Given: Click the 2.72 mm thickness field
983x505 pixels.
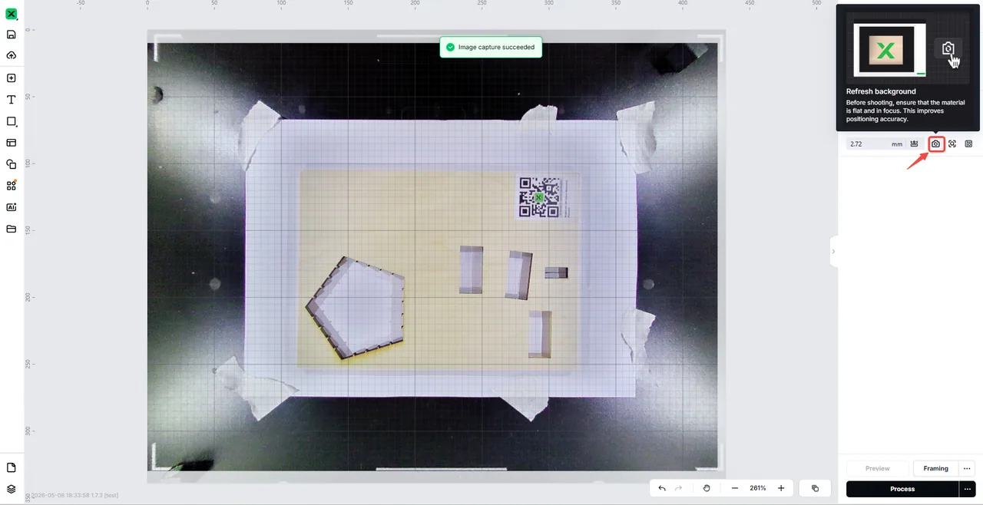Looking at the screenshot, I should pos(876,144).
